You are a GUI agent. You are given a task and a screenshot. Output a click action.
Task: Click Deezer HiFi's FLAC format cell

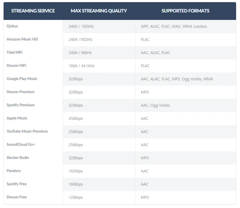[145, 66]
